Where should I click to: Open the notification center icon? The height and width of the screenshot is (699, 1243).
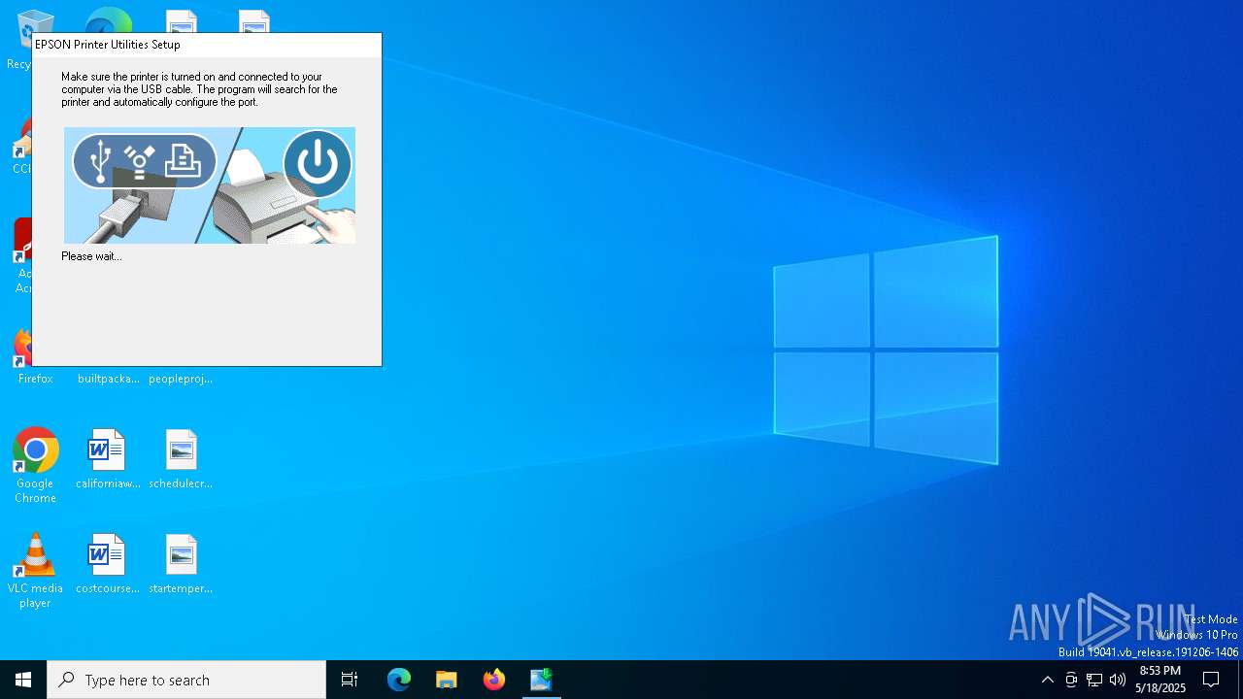[1212, 680]
